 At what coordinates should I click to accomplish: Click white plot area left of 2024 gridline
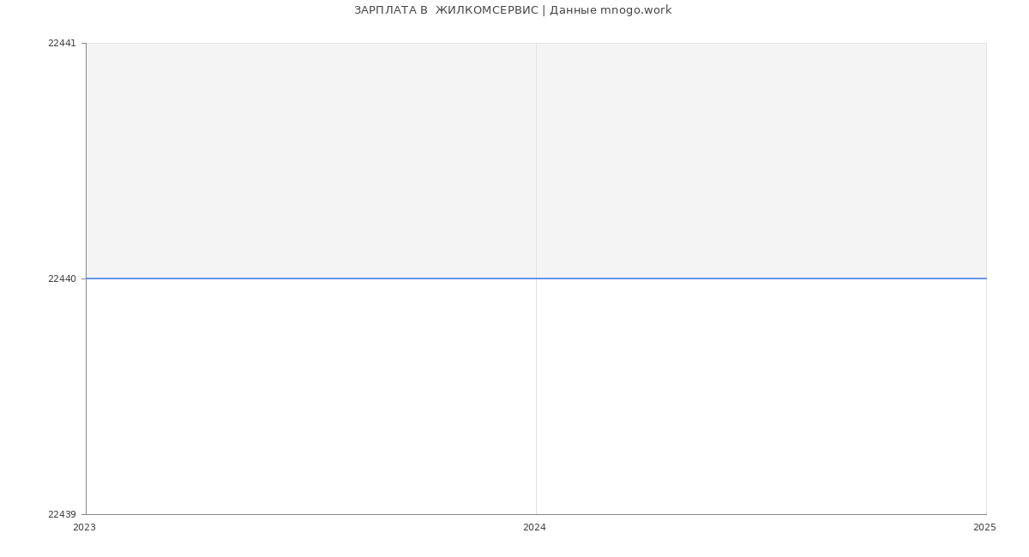(310, 396)
